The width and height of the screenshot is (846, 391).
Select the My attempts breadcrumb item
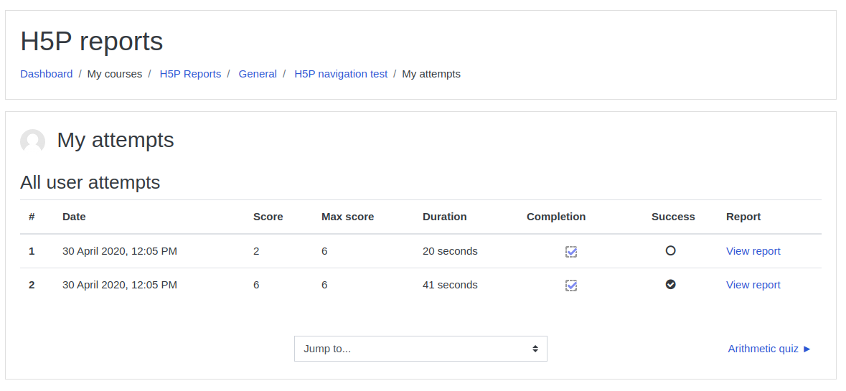coord(431,74)
